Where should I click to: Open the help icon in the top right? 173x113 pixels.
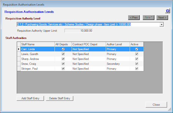coord(167,11)
